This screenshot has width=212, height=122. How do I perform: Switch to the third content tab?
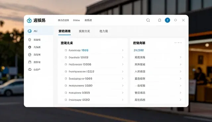(x=104, y=31)
